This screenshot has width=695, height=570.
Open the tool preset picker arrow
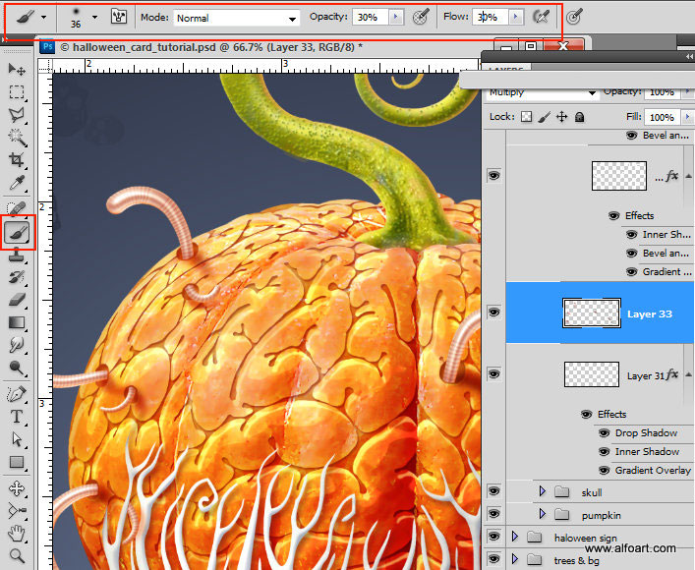pyautogui.click(x=43, y=18)
